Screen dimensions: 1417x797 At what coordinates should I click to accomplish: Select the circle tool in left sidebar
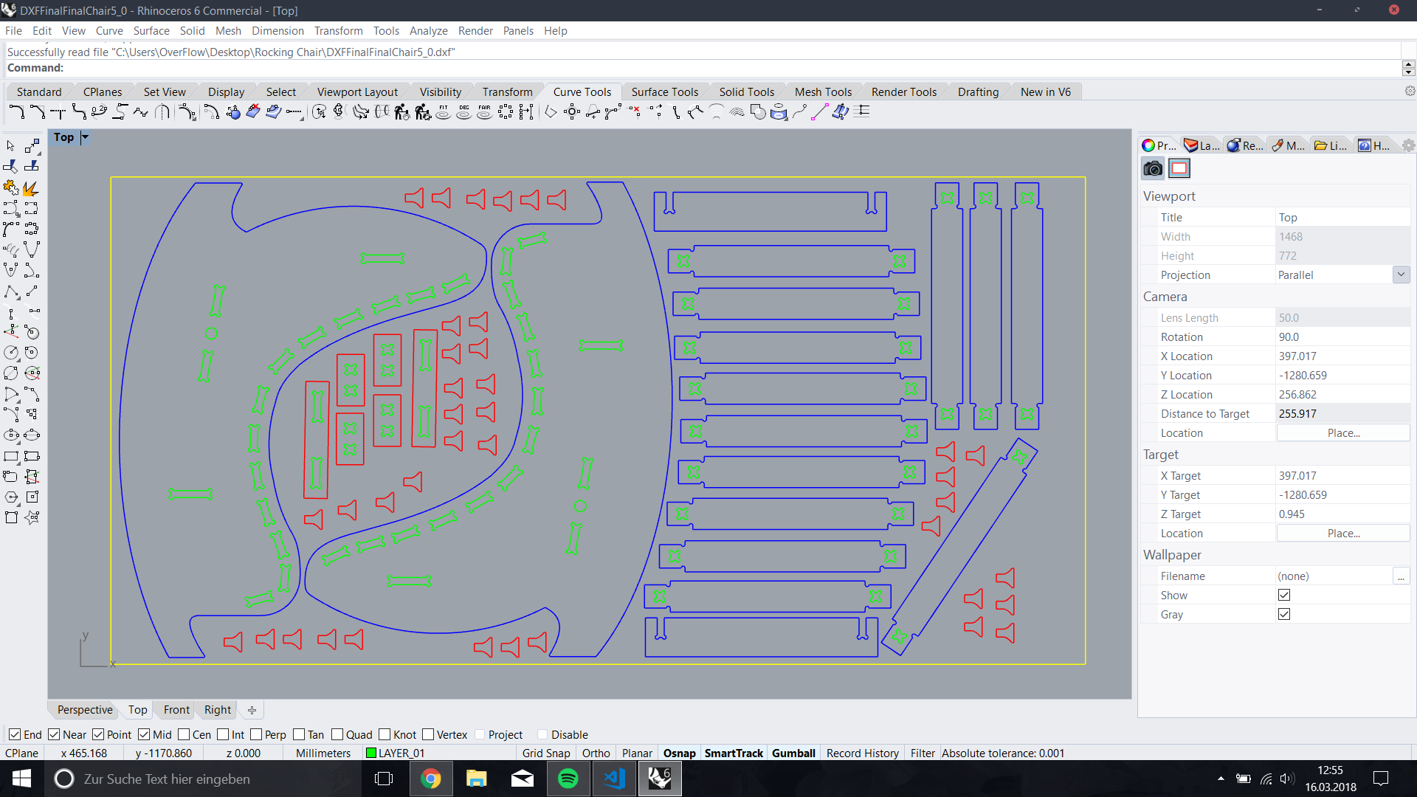[x=11, y=353]
